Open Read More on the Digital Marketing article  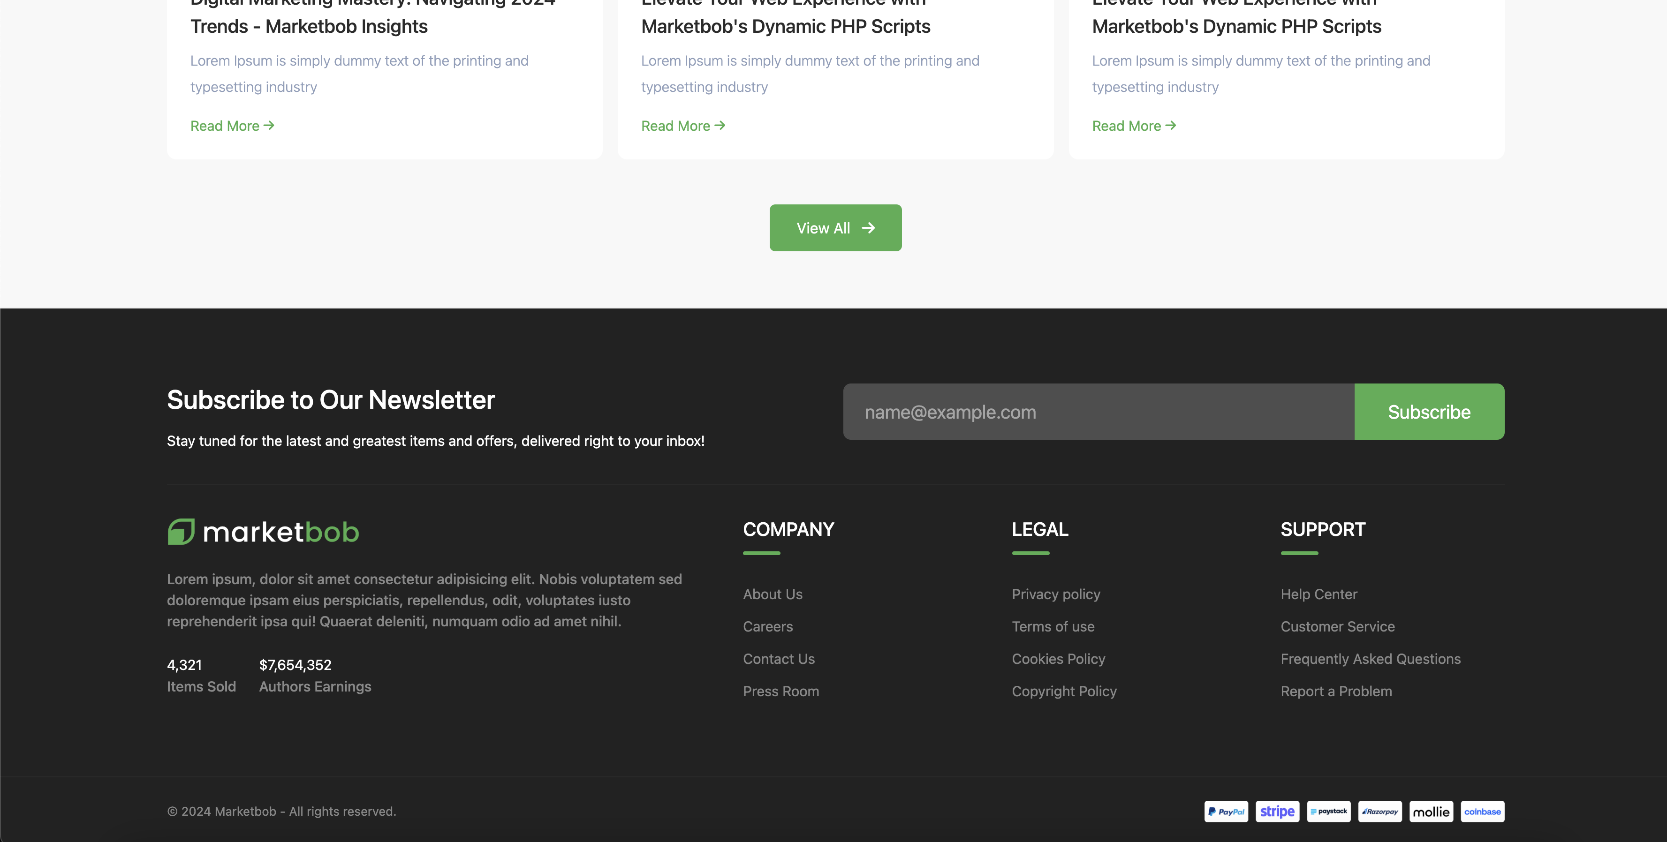[x=232, y=126]
